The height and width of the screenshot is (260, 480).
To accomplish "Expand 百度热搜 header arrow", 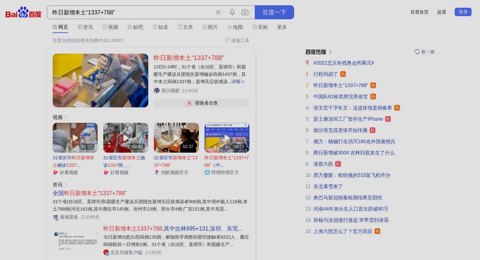I will pyautogui.click(x=330, y=52).
